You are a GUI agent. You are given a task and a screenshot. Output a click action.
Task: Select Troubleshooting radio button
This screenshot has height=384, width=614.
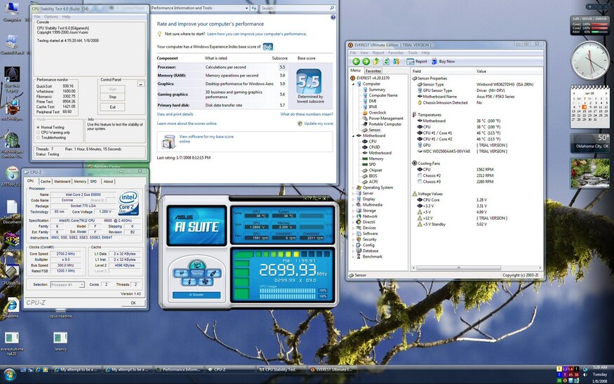38,138
